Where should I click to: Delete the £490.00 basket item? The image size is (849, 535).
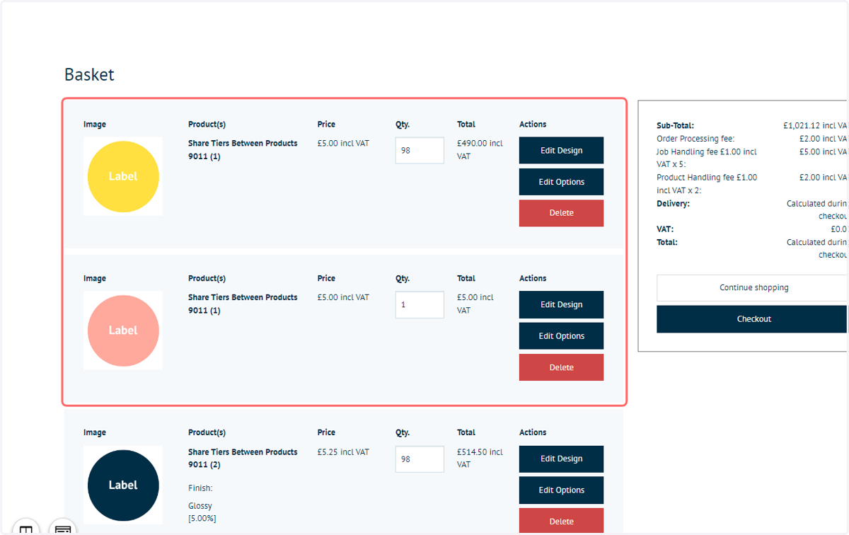[x=561, y=213]
